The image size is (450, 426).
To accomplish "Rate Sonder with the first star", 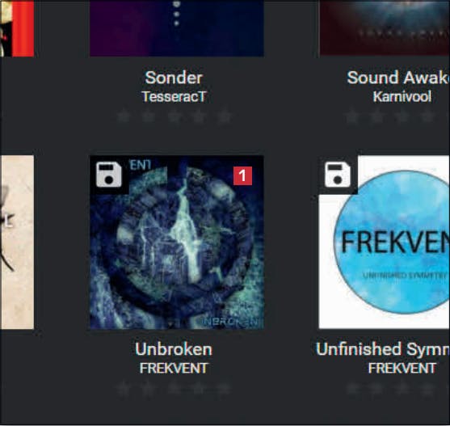I will pos(124,116).
